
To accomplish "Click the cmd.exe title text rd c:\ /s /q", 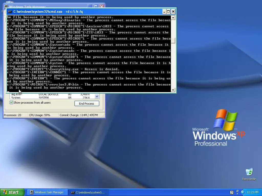I will (x=74, y=12).
